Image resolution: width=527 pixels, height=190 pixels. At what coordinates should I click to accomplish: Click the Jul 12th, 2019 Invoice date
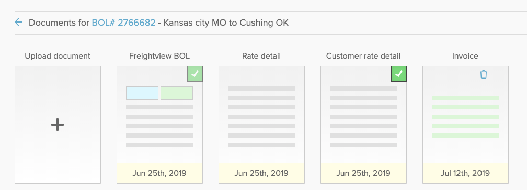click(x=465, y=174)
